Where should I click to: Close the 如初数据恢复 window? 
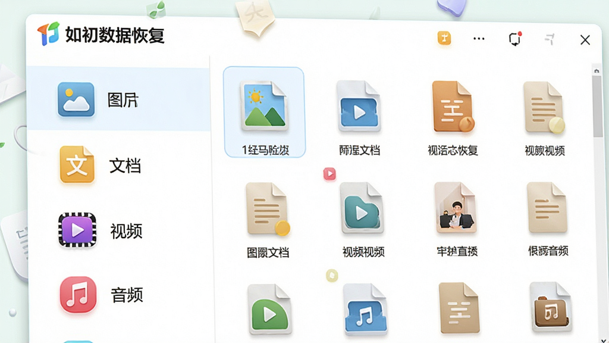585,40
